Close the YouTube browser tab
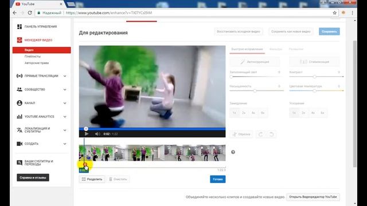 [61, 4]
